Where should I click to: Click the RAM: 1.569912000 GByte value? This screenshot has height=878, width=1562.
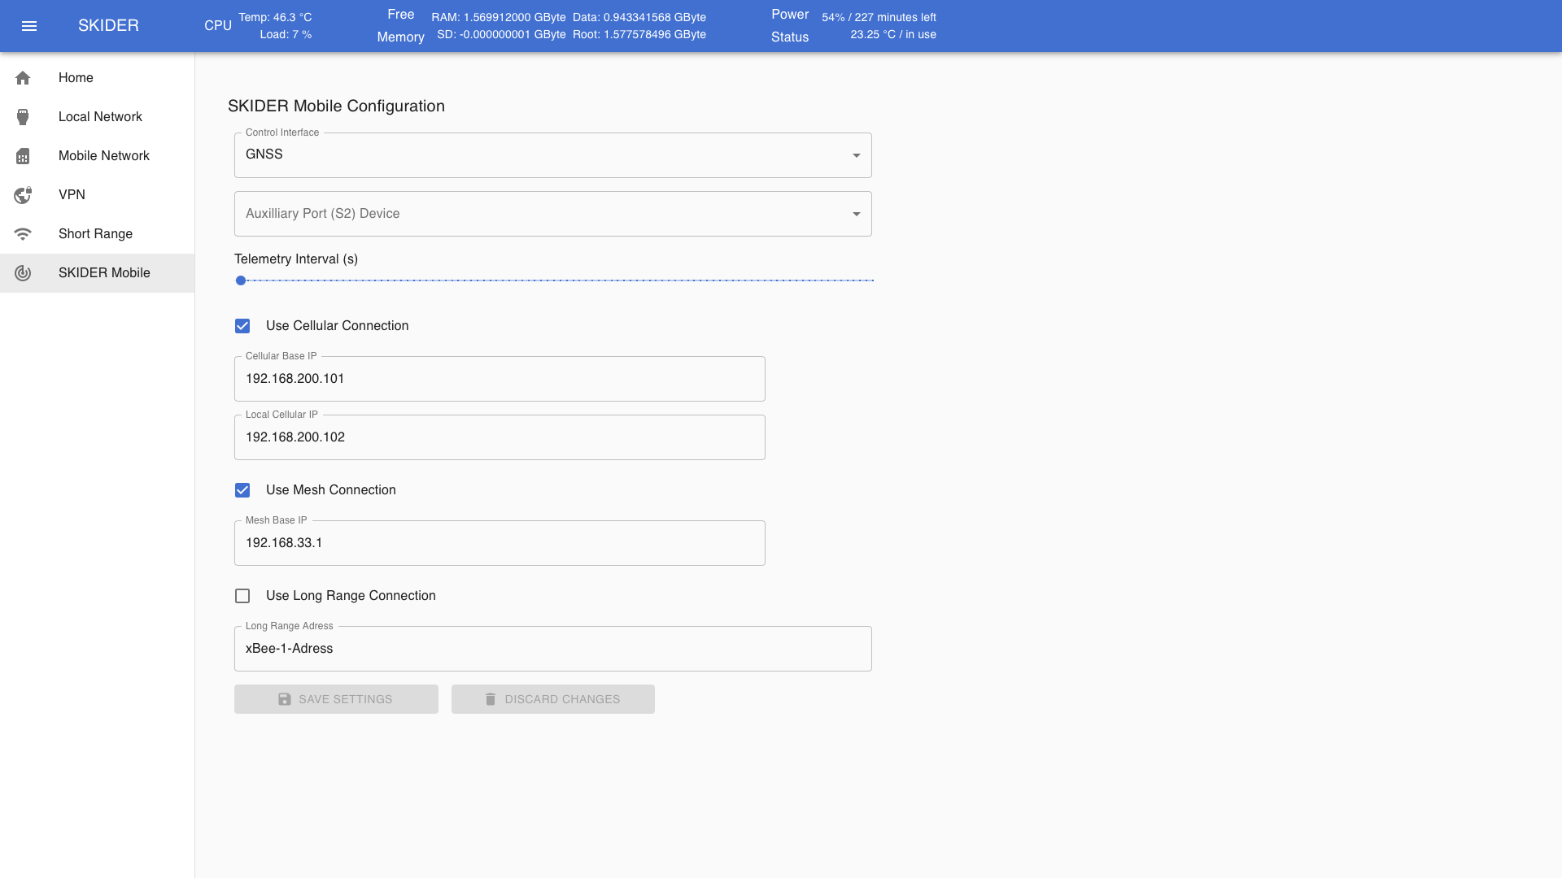[499, 17]
